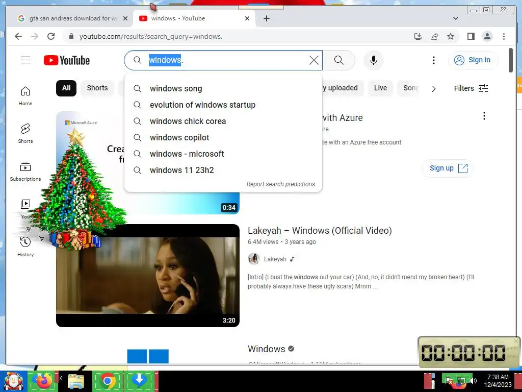Expand the Chrome tab search chevron

456,18
